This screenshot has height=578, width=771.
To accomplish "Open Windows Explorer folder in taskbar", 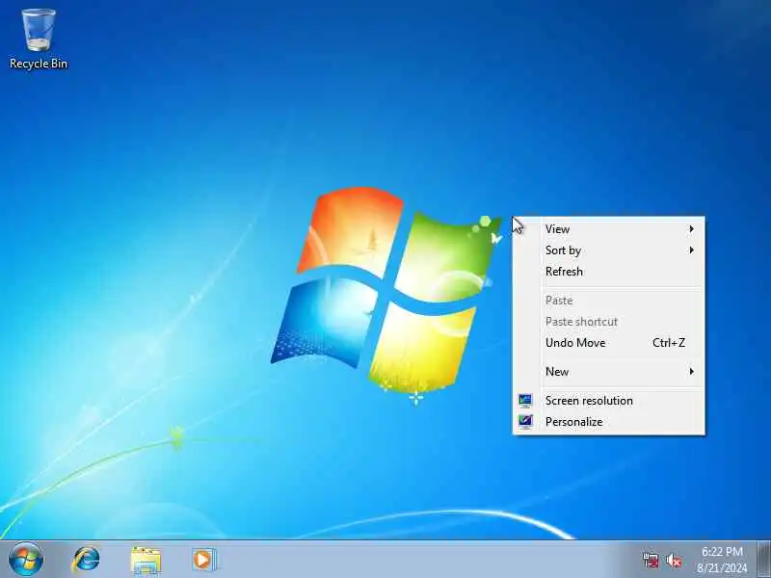I will [x=146, y=561].
